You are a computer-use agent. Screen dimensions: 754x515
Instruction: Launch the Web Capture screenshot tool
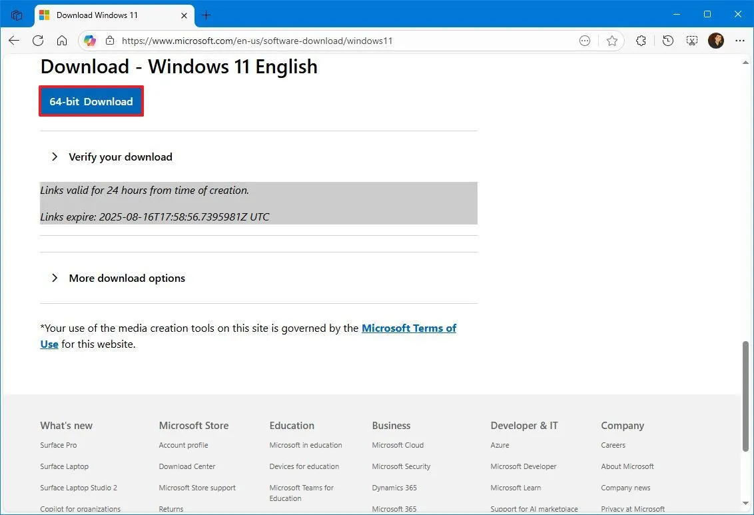coord(692,41)
